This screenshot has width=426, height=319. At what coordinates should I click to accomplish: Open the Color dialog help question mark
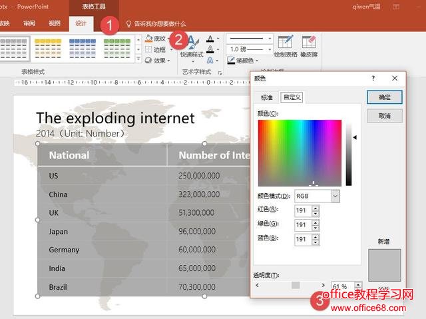click(373, 79)
